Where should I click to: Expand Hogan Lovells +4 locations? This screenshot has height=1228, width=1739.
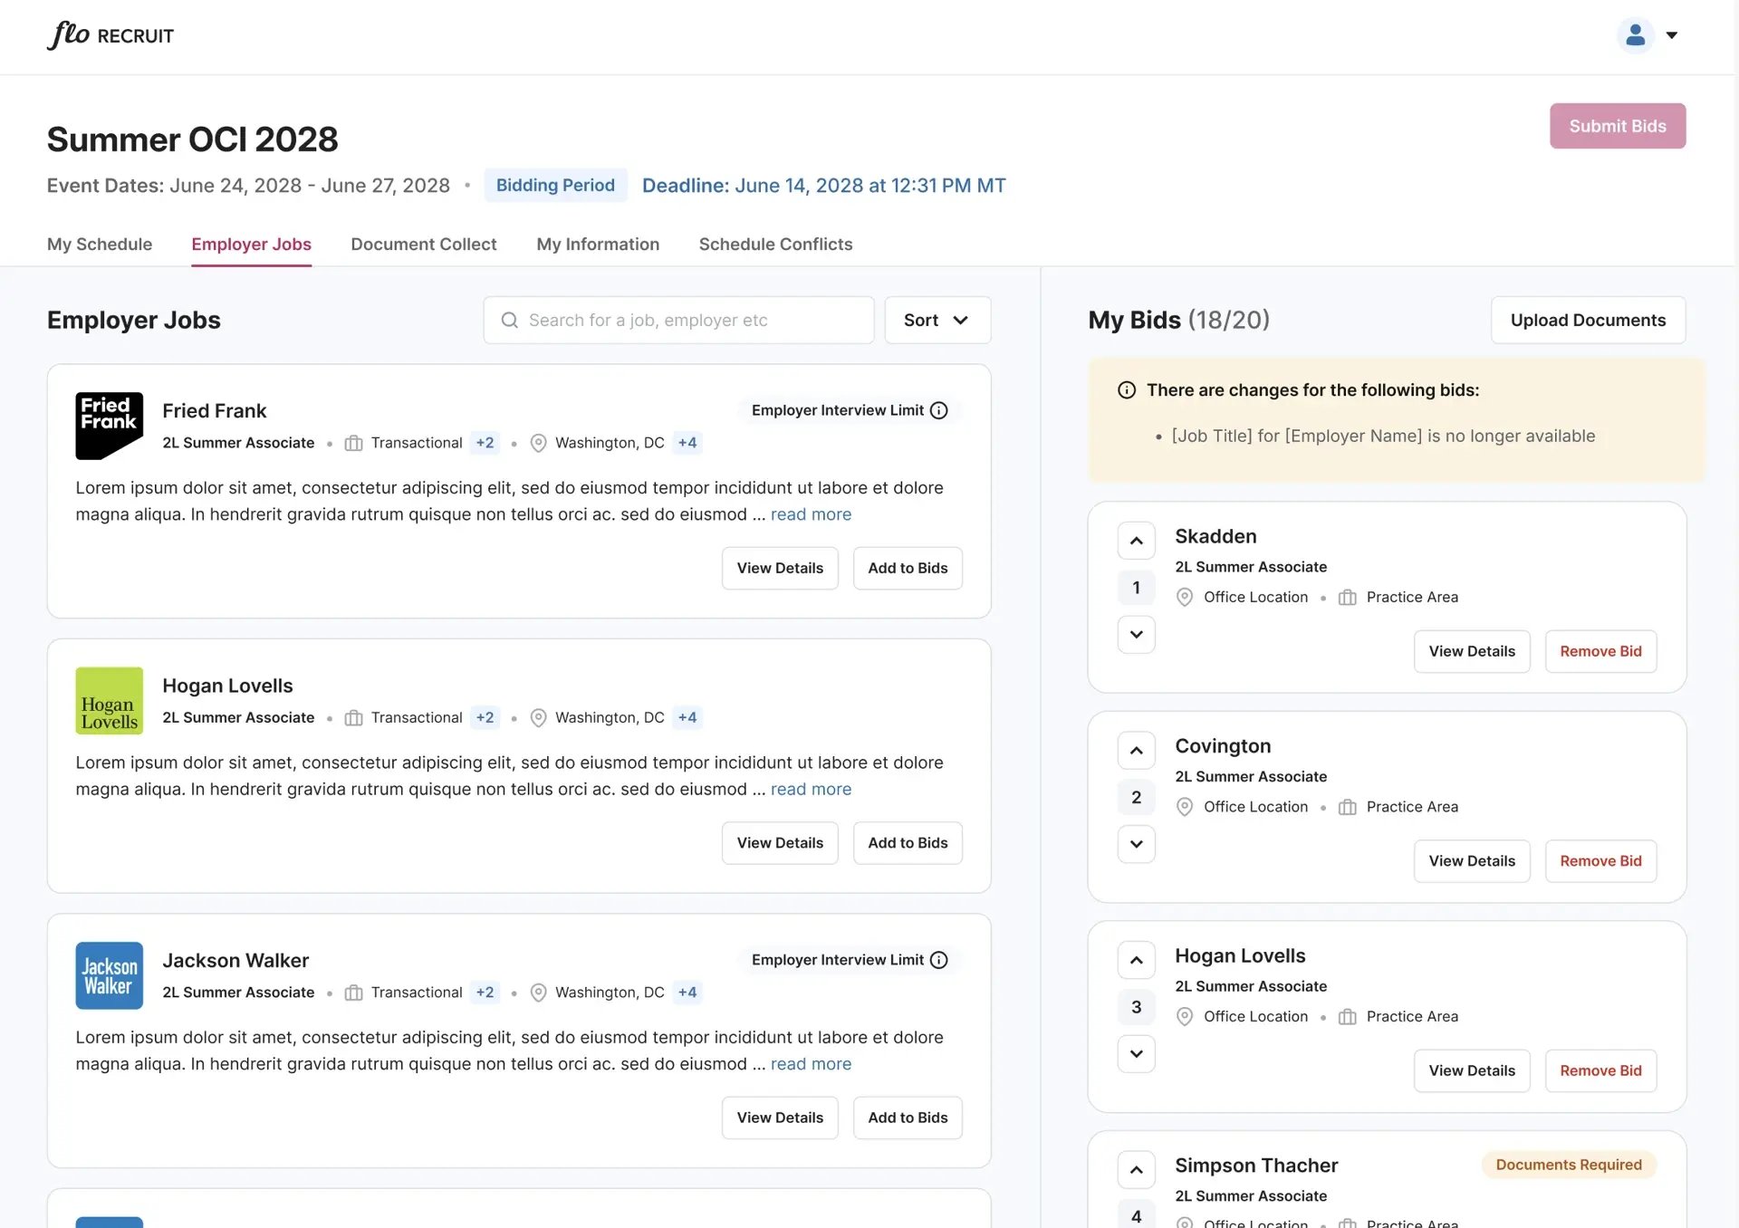[687, 717]
